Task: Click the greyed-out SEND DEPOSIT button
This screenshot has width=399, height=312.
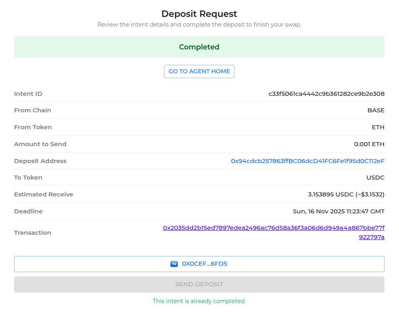Action: tap(199, 285)
